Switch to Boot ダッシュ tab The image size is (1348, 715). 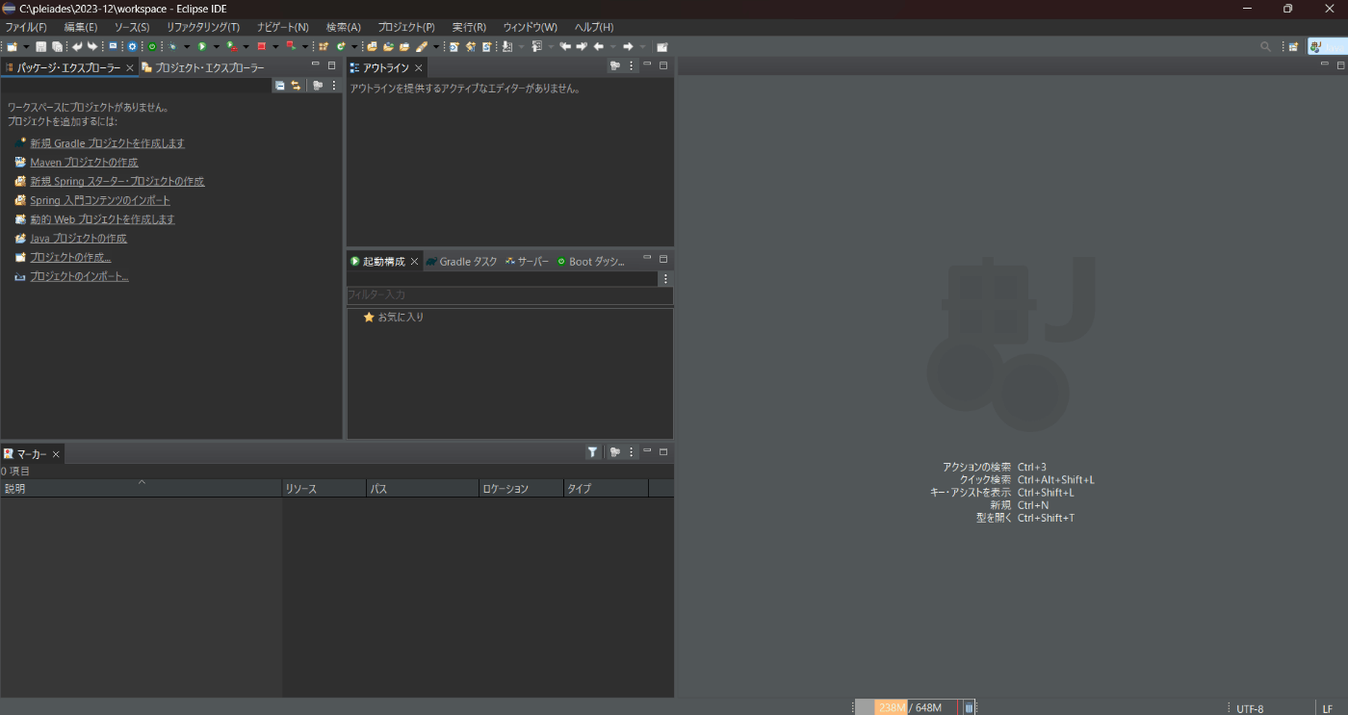(591, 261)
